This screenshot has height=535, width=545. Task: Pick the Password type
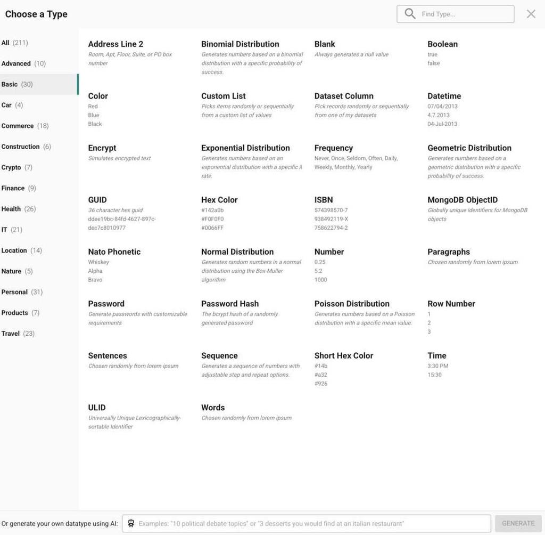point(106,304)
